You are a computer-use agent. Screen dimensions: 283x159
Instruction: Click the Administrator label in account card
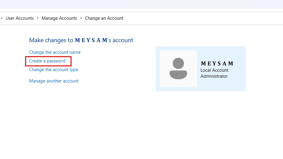pos(214,76)
